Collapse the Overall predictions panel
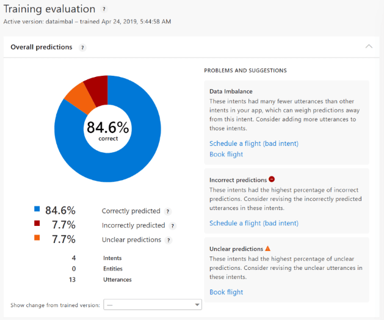This screenshot has width=384, height=320. tap(368, 47)
